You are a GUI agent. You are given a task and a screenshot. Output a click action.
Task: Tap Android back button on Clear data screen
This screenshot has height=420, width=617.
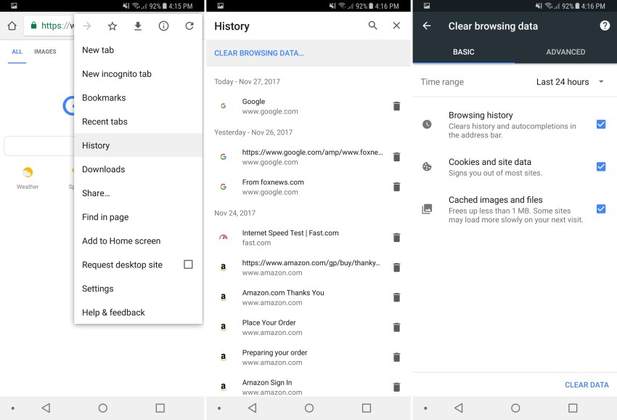click(x=459, y=408)
